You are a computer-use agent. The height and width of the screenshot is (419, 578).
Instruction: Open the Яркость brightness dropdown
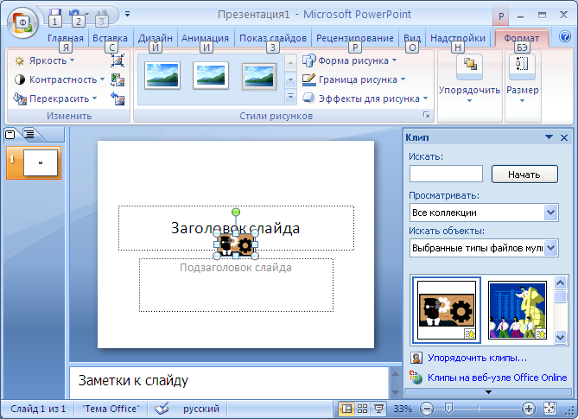pyautogui.click(x=44, y=60)
